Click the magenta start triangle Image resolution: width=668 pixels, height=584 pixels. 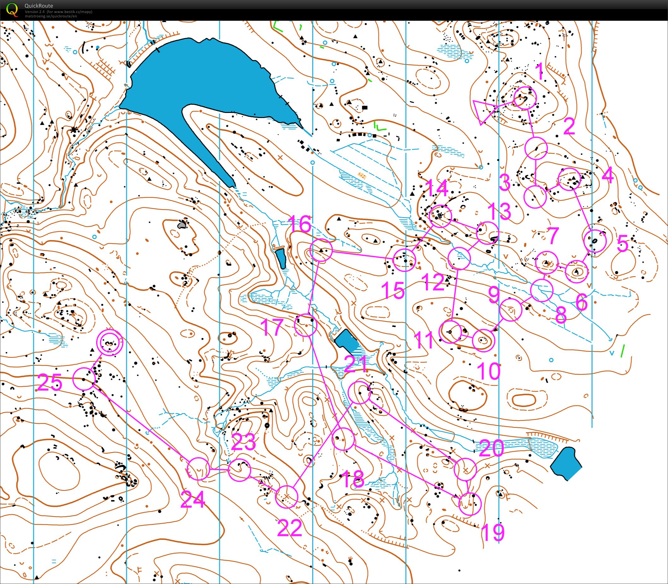pos(484,110)
